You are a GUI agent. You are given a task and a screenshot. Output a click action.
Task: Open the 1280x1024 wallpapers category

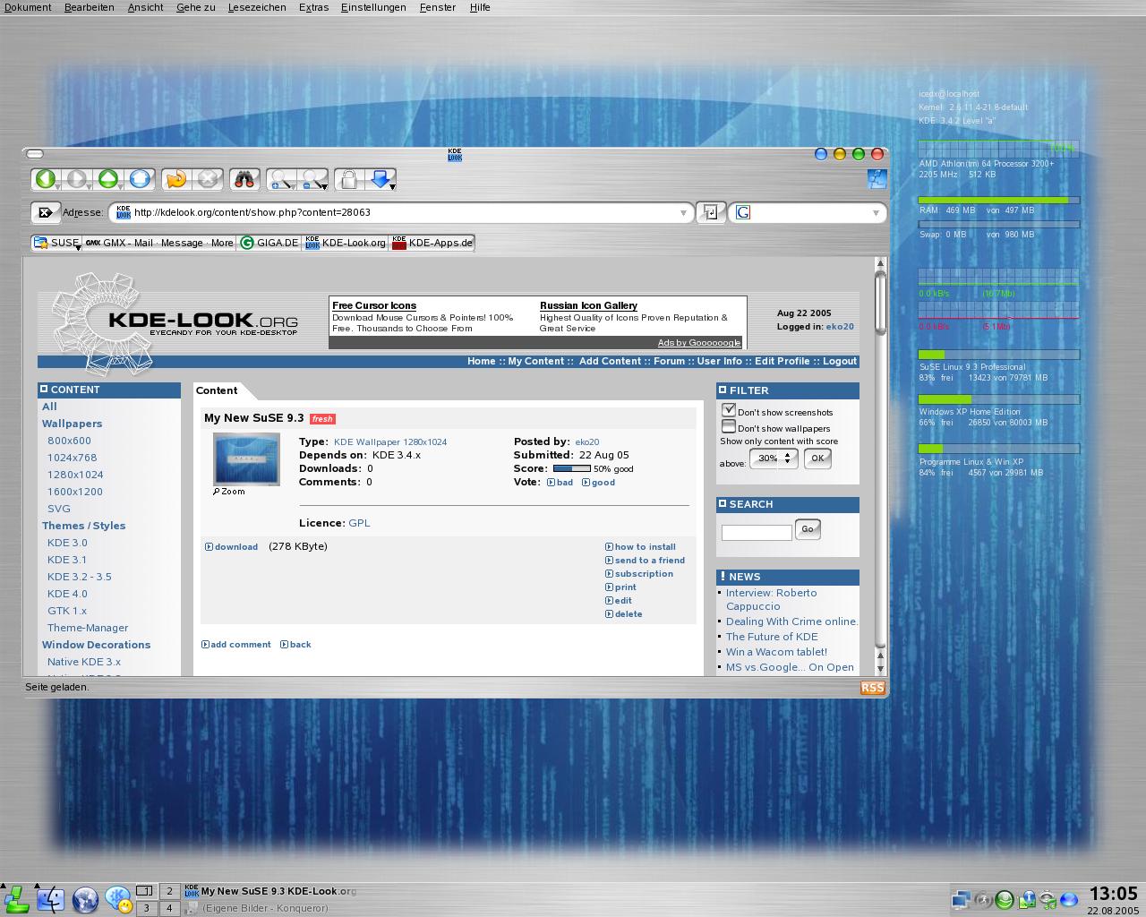(75, 475)
